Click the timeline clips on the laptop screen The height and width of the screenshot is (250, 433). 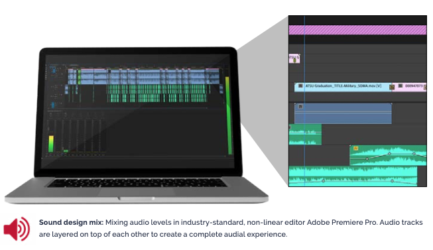click(x=144, y=85)
